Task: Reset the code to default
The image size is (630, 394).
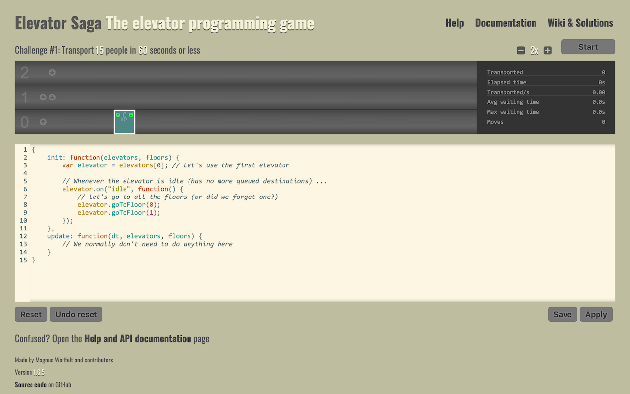Action: coord(31,314)
